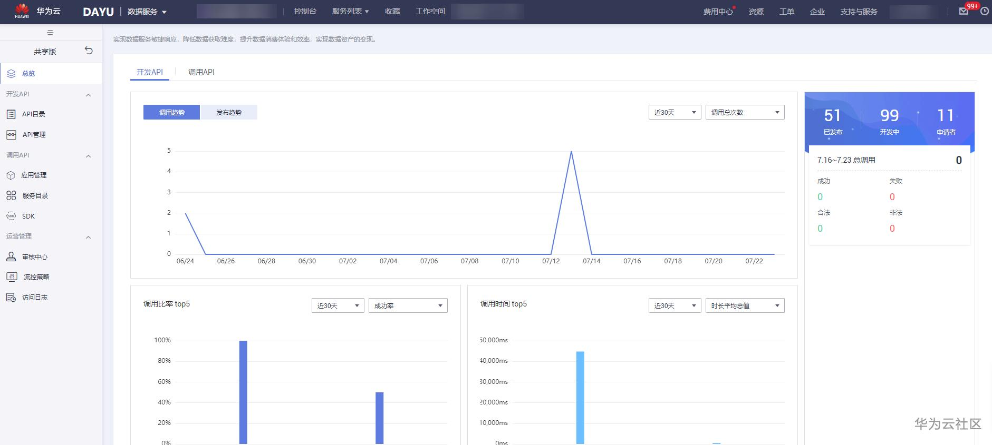
Task: Open 企业 in top navigation
Action: pos(817,12)
